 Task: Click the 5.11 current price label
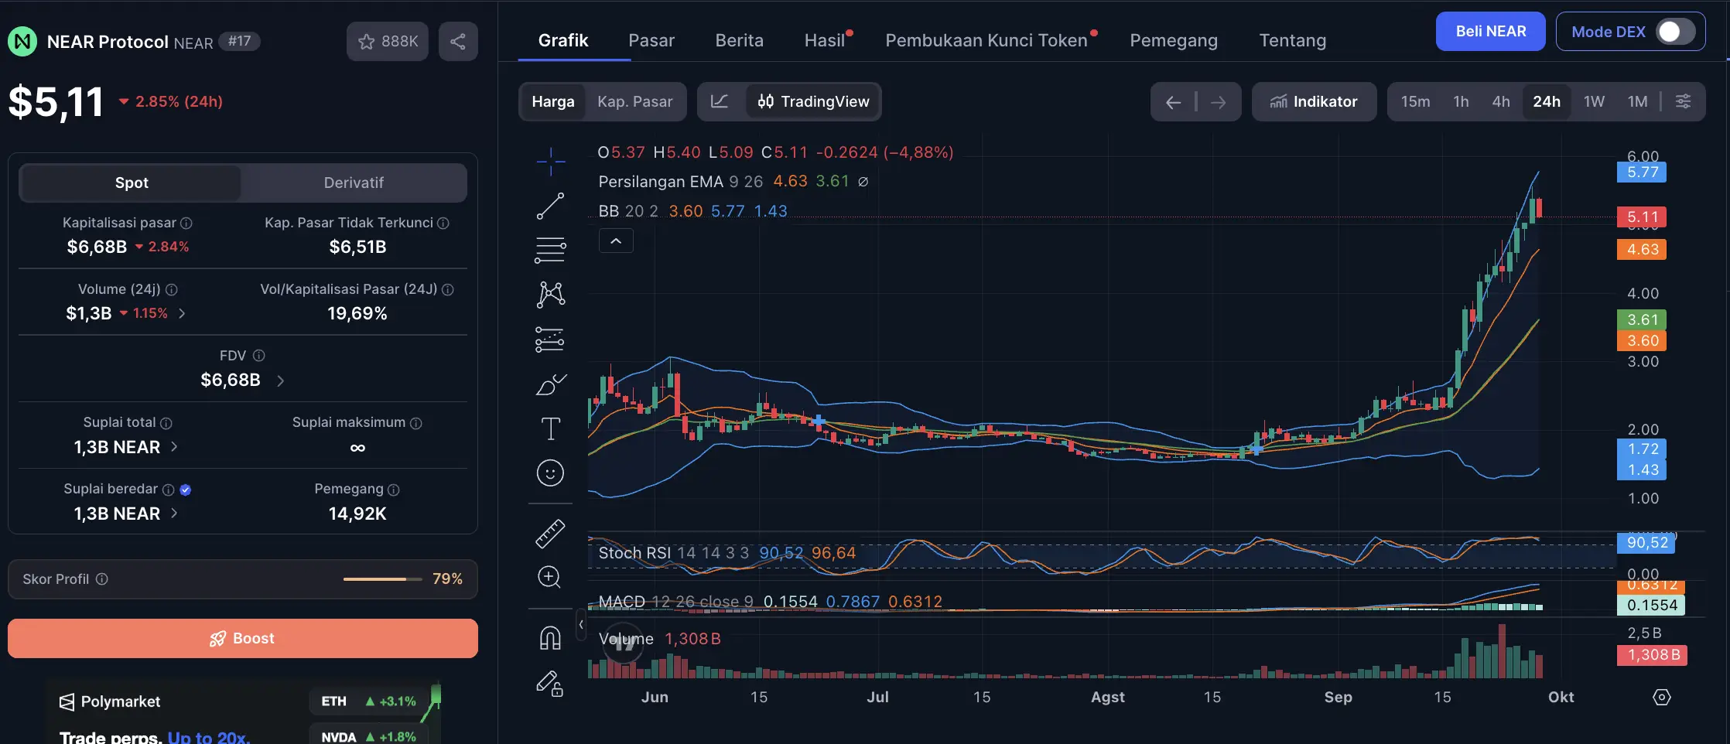pyautogui.click(x=1642, y=217)
